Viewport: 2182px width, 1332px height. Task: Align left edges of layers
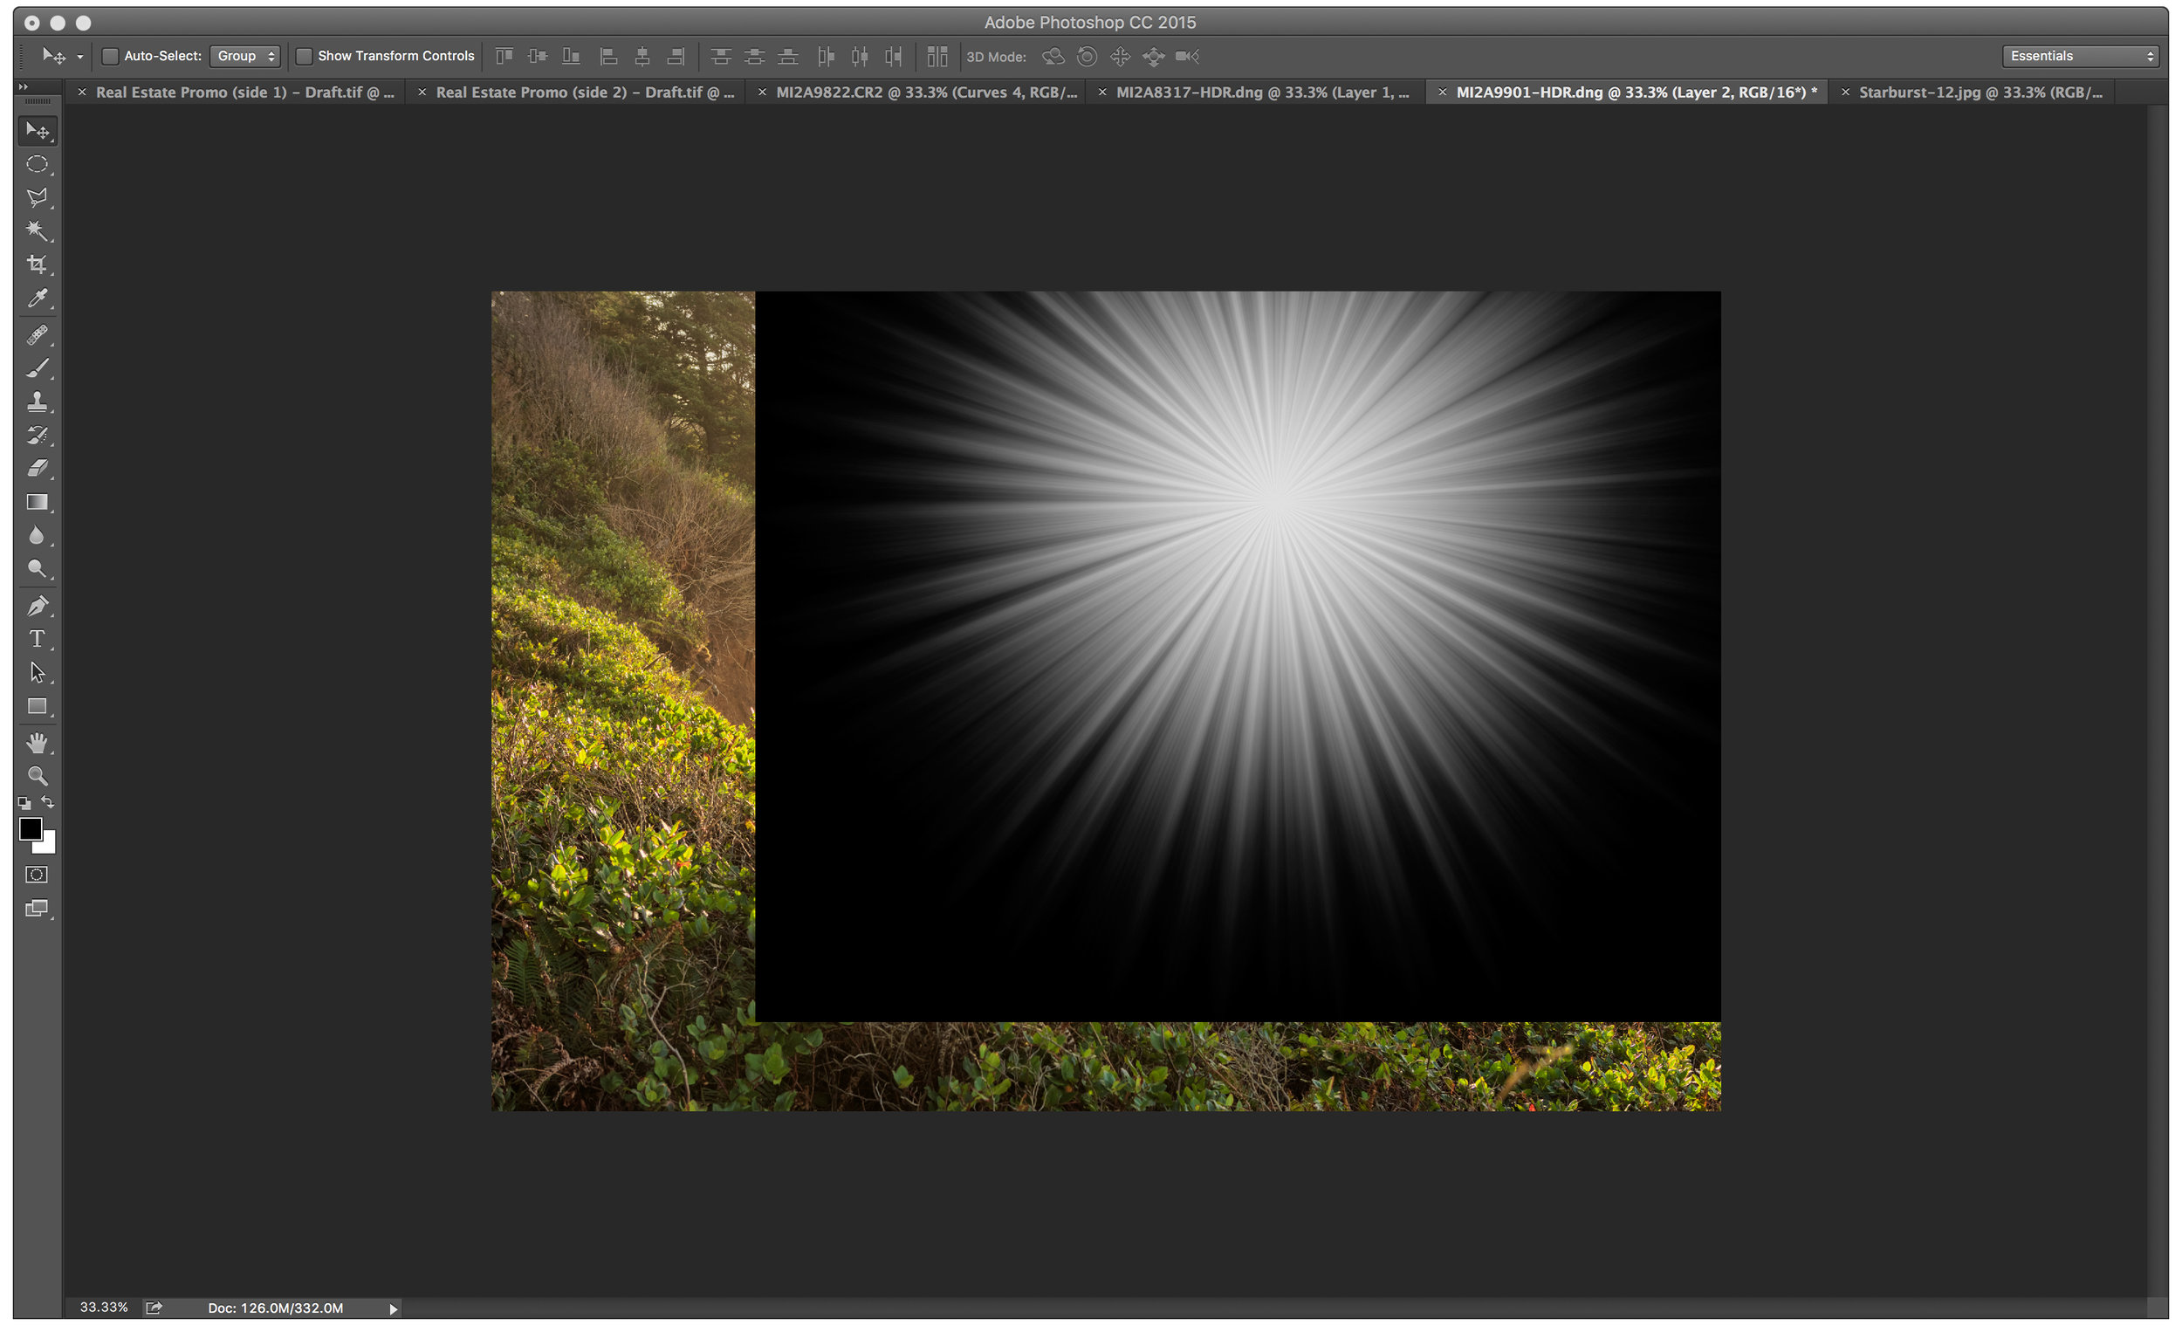point(608,57)
